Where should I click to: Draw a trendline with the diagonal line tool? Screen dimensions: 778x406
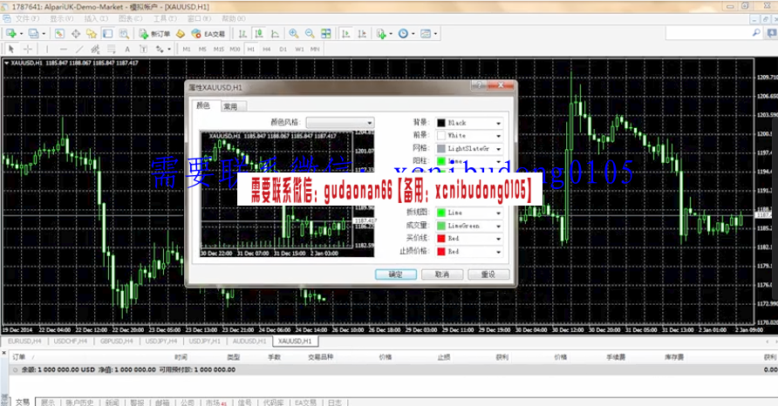pos(79,49)
